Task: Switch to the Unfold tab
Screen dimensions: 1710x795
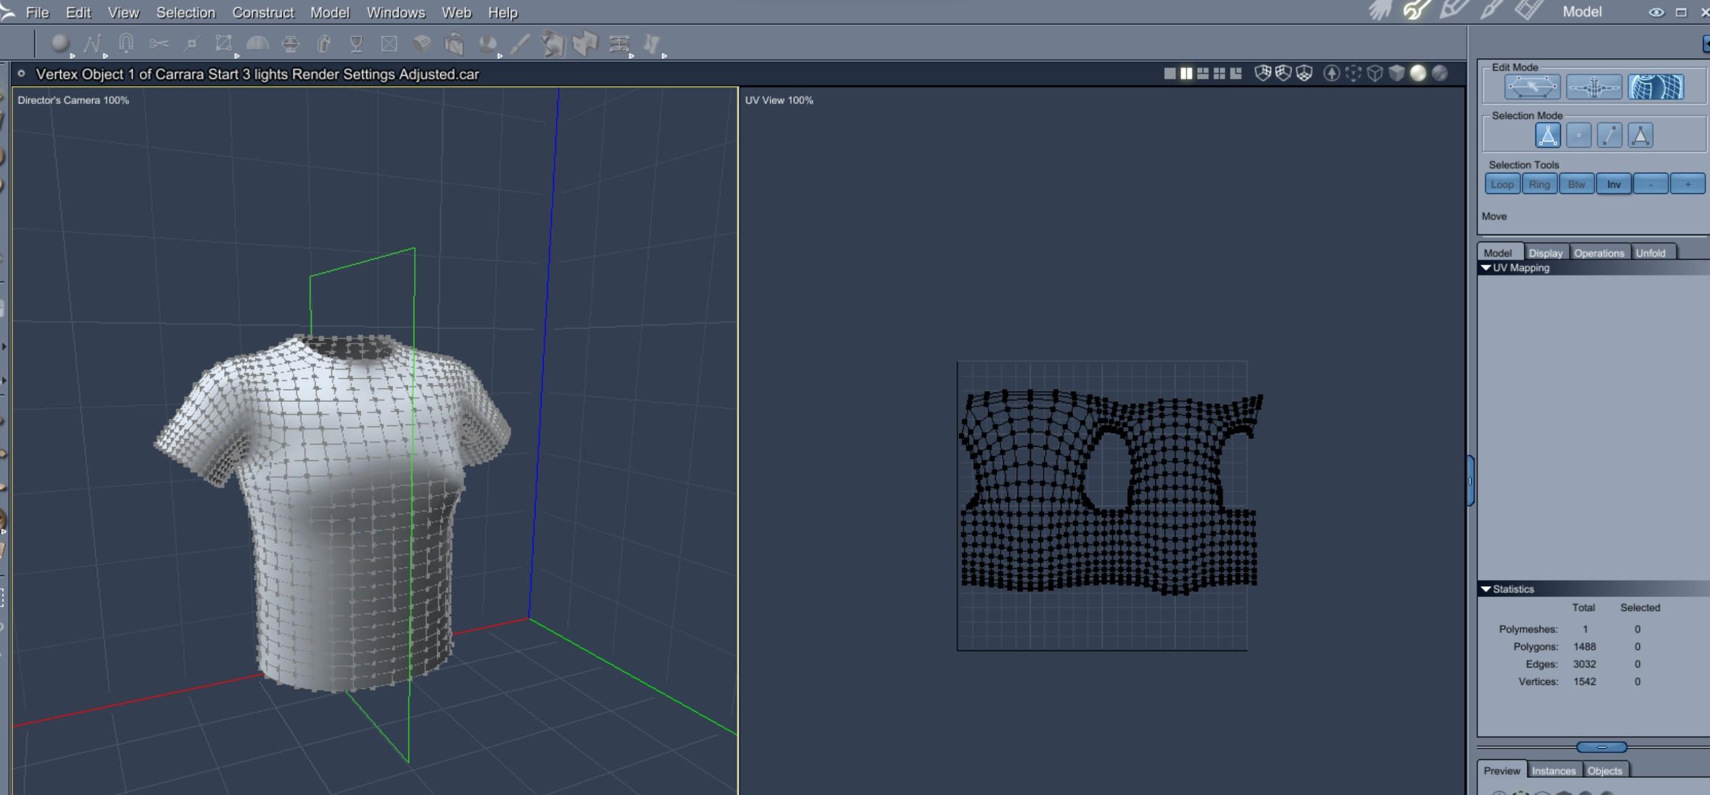Action: pyautogui.click(x=1650, y=253)
